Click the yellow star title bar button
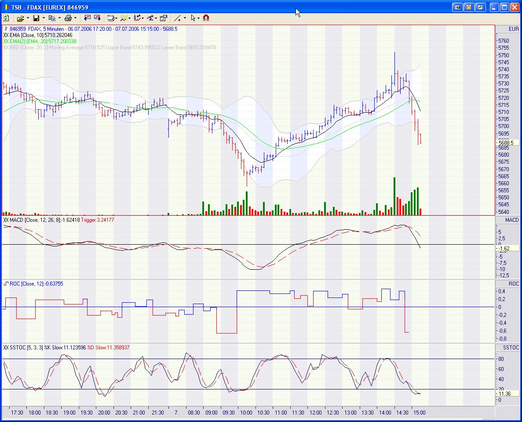The image size is (522, 422). click(469, 7)
